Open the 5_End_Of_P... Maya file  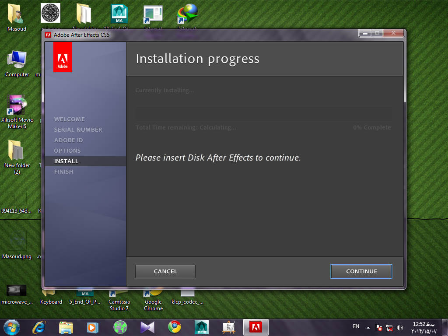click(x=85, y=297)
